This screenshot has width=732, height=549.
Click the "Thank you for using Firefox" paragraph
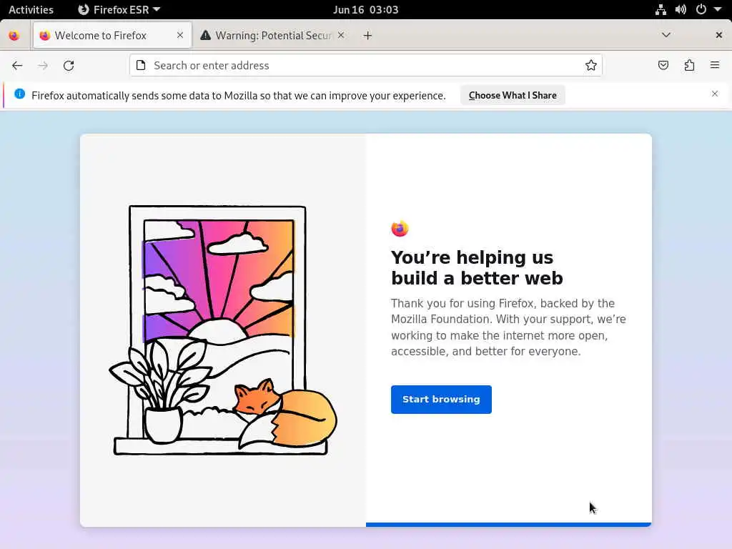click(x=508, y=327)
